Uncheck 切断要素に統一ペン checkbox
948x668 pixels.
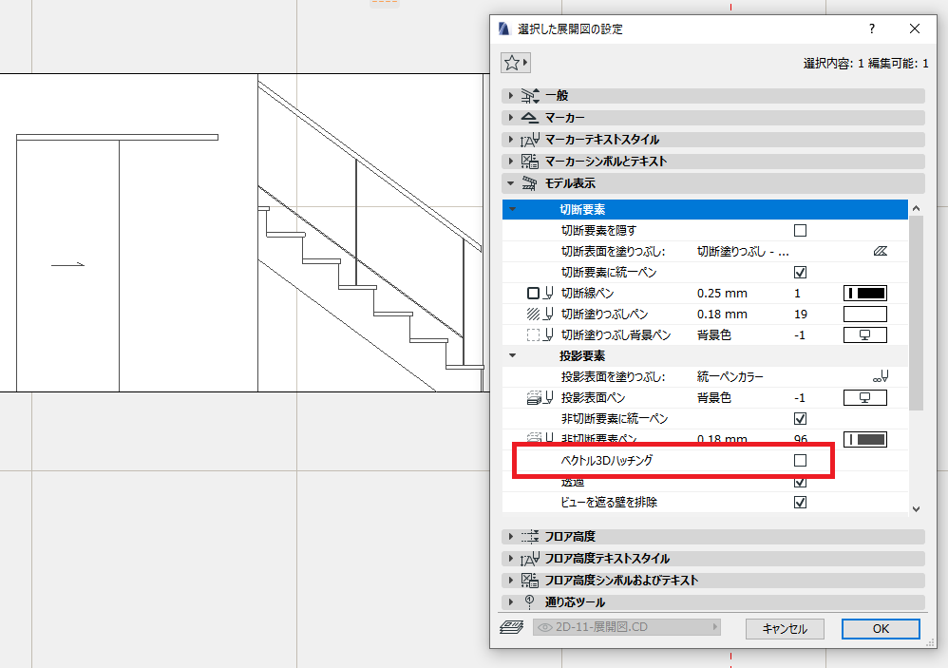pos(800,273)
